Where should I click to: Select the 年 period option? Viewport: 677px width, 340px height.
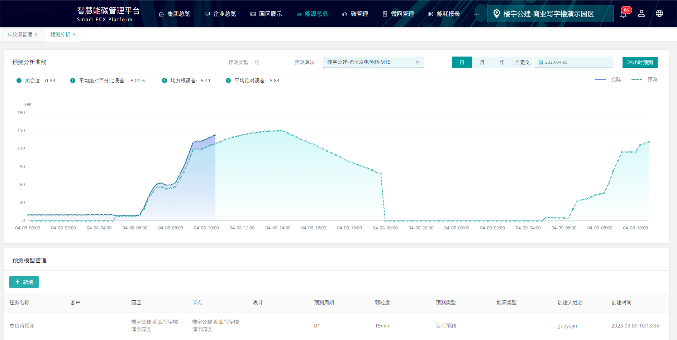(x=502, y=62)
